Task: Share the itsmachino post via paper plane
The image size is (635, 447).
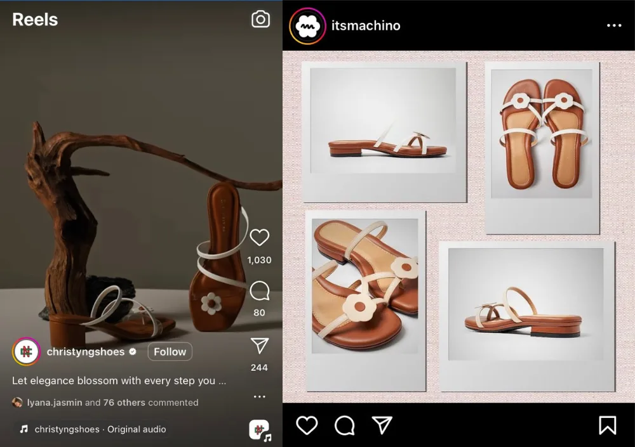Action: click(382, 425)
